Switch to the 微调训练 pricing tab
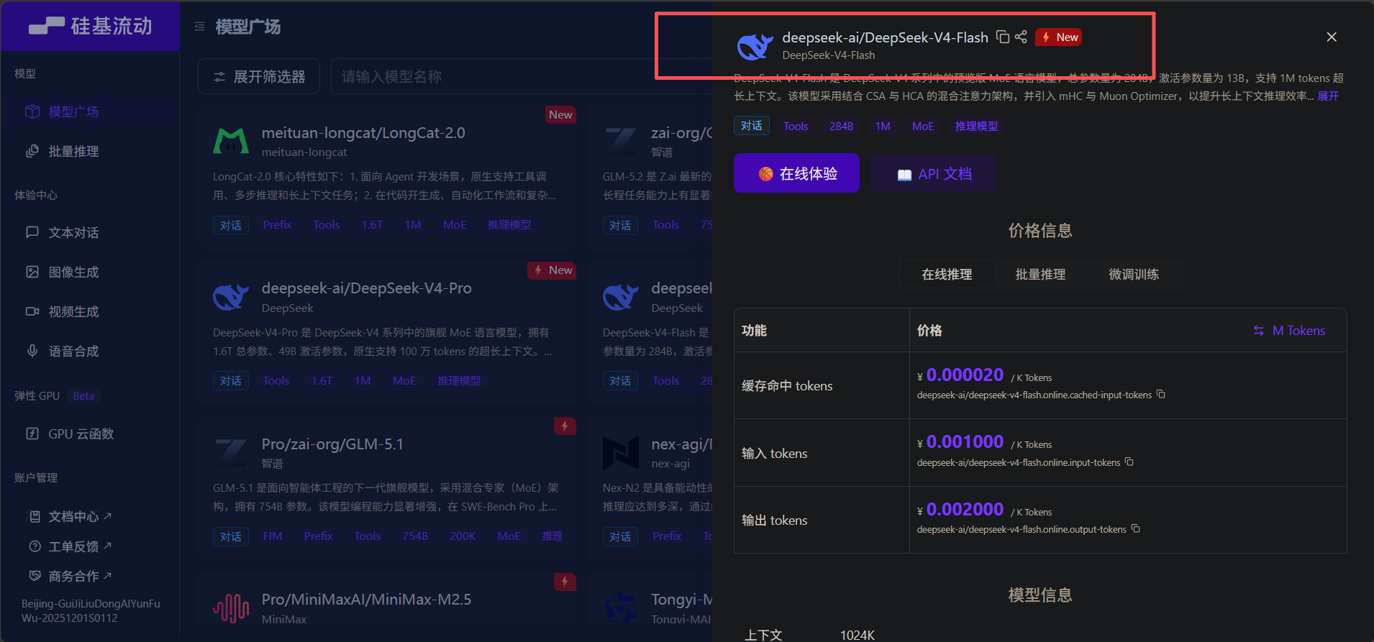1374x642 pixels. tap(1134, 274)
